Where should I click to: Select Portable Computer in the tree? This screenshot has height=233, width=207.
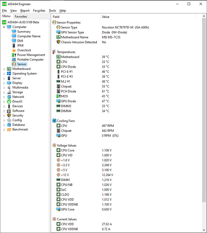(x=30, y=60)
